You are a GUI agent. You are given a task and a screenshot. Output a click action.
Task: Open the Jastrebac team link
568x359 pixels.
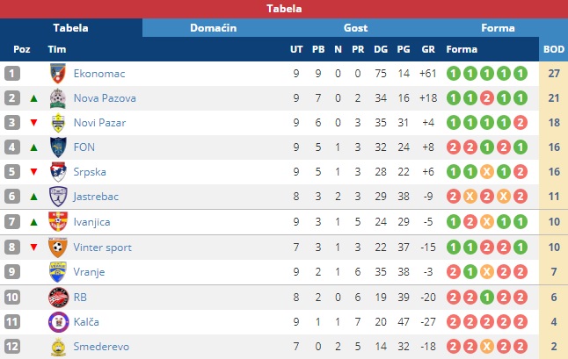[x=96, y=197]
